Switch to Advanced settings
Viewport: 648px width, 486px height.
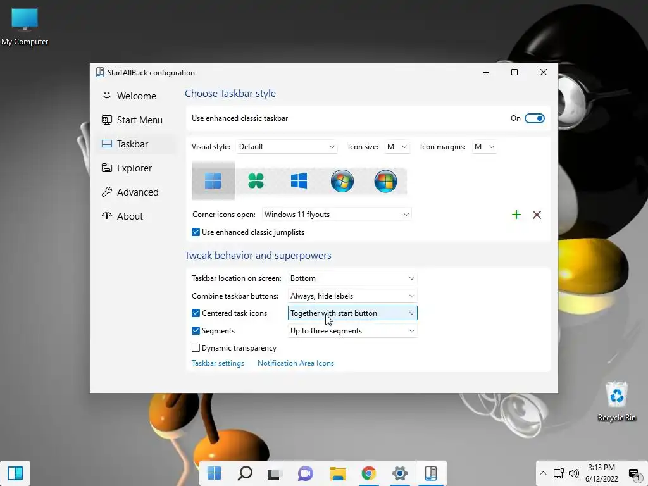click(136, 192)
